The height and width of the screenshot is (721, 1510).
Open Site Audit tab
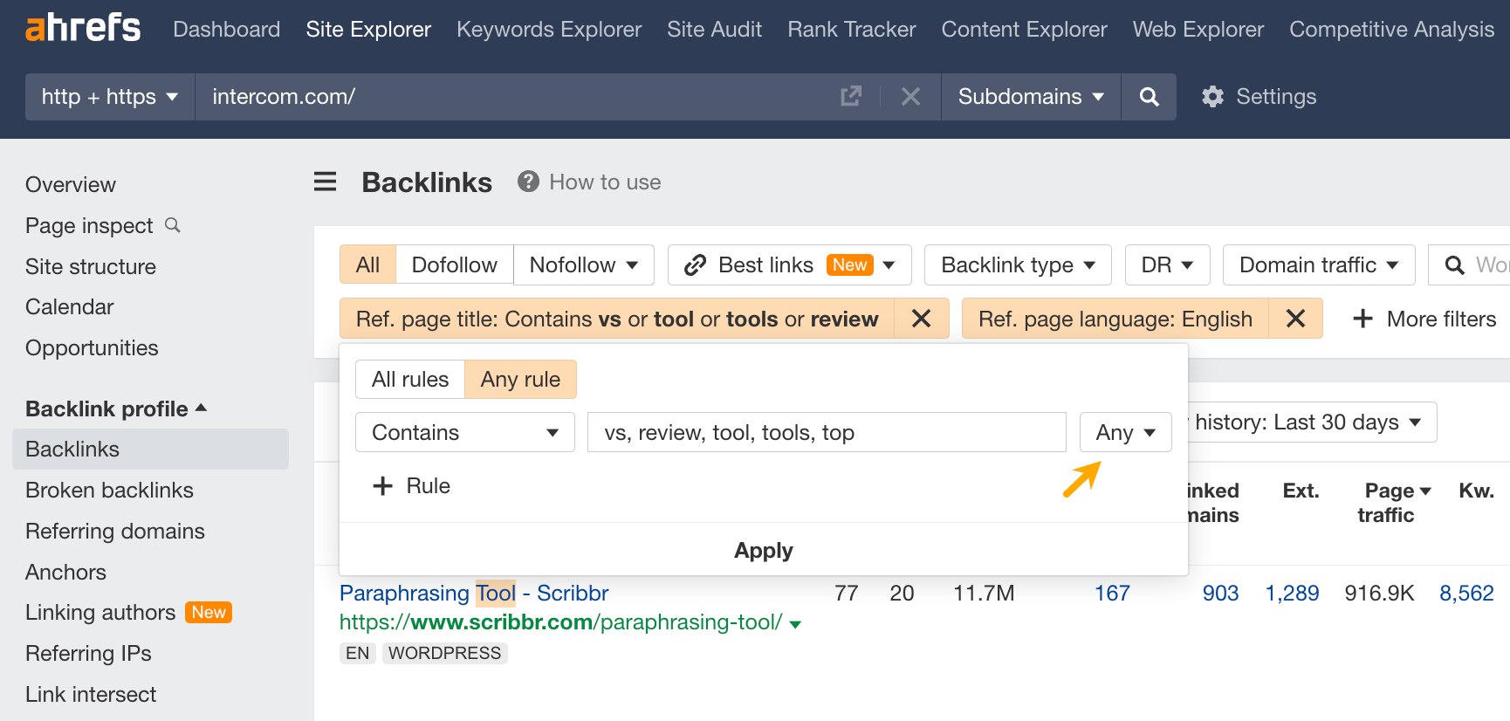[714, 29]
